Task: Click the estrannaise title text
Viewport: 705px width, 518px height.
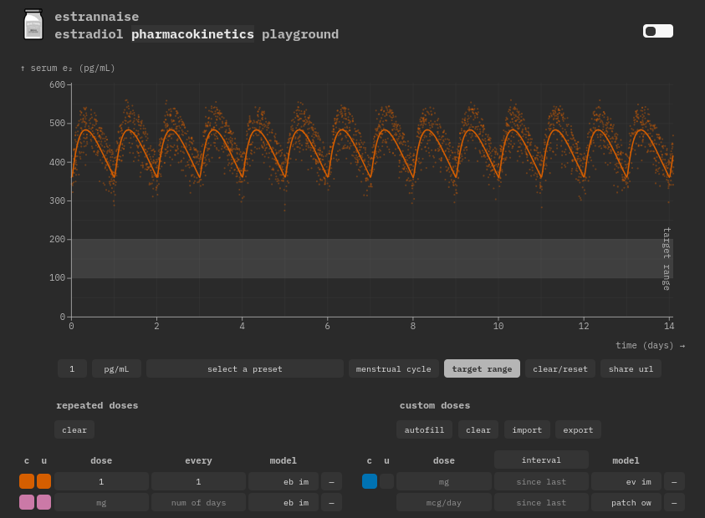Action: (x=97, y=17)
